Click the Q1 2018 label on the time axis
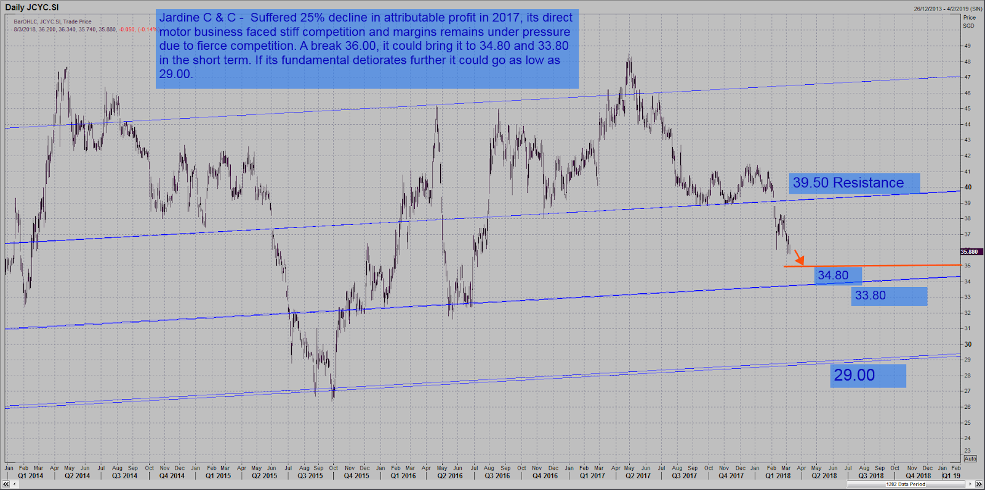This screenshot has height=490, width=985. point(778,476)
